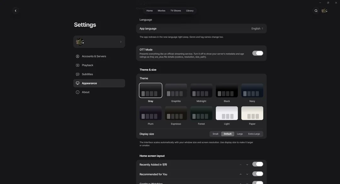Image resolution: width=340 pixels, height=184 pixels.
Task: Open the App language English dropdown
Action: [x=257, y=29]
